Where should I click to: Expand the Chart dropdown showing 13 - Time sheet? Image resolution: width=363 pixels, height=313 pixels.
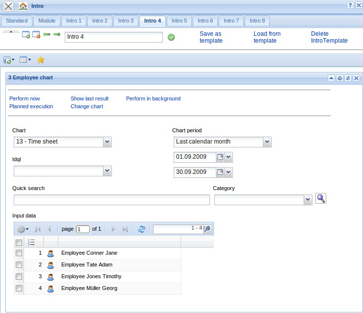(x=107, y=142)
